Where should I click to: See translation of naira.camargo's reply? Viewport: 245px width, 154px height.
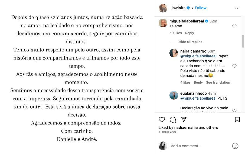click(x=218, y=83)
